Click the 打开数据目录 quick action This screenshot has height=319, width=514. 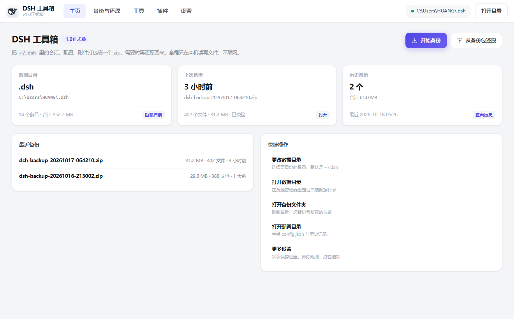tap(381, 186)
